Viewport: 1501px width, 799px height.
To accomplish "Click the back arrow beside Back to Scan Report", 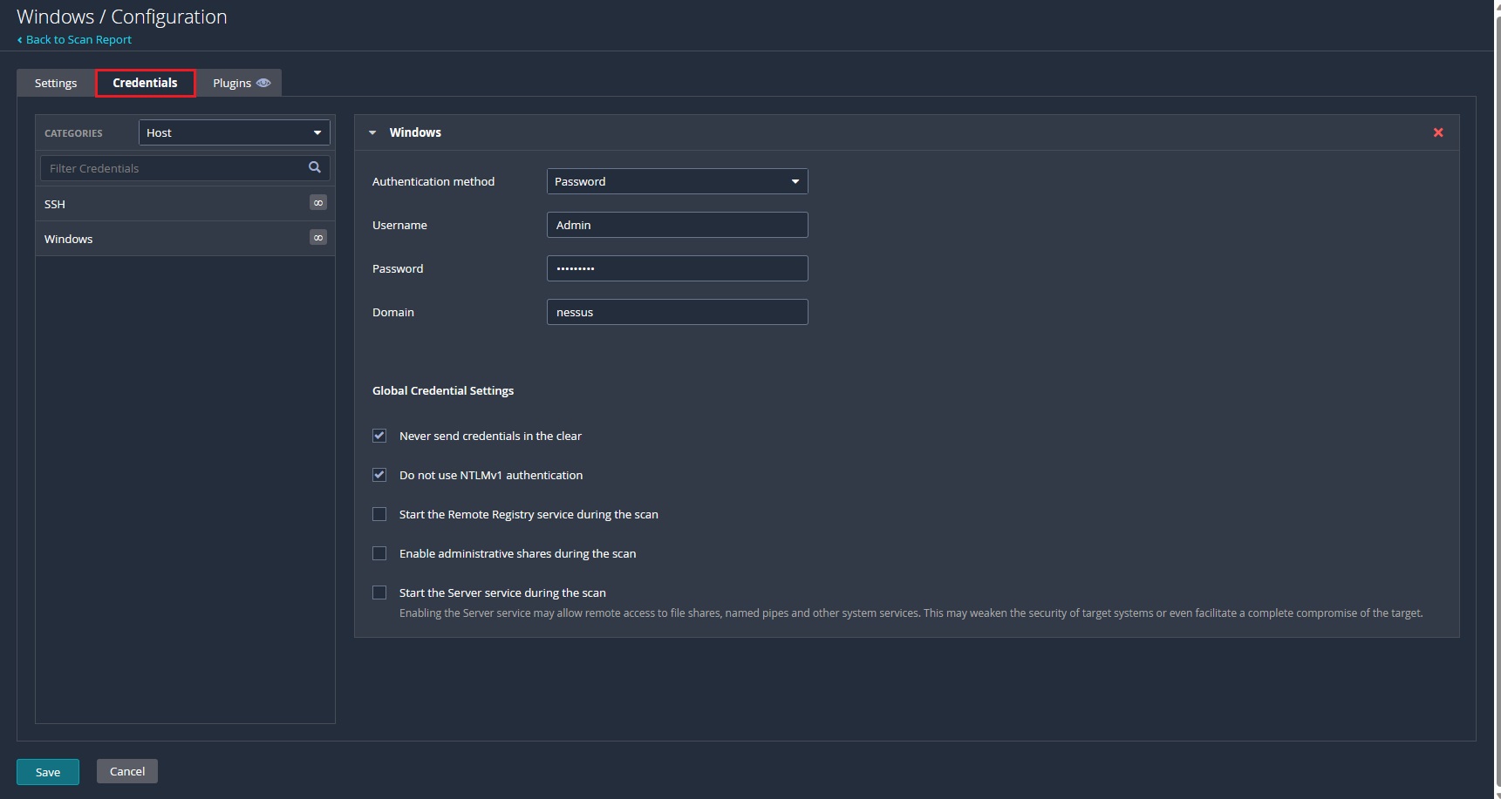I will coord(21,39).
